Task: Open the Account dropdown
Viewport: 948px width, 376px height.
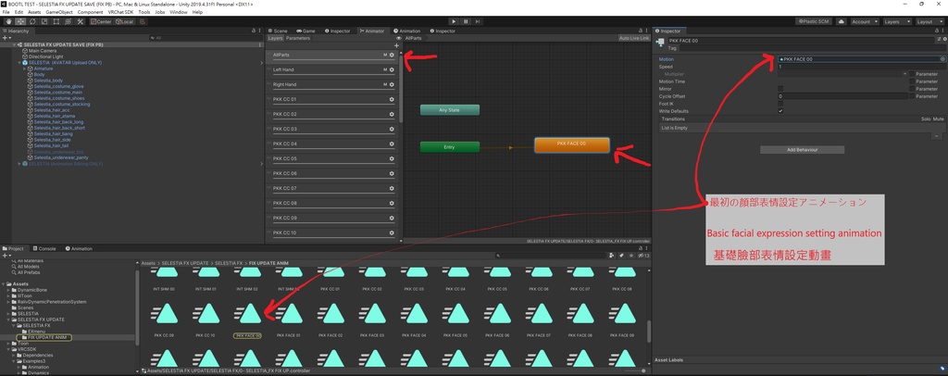Action: pyautogui.click(x=865, y=21)
